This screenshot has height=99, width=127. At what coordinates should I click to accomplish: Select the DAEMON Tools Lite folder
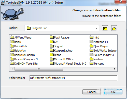24,64
